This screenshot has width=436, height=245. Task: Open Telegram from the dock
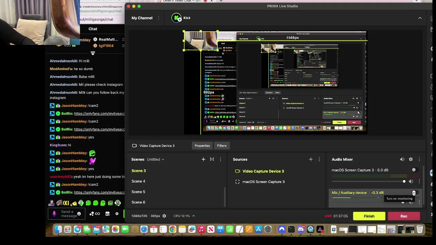point(77,230)
